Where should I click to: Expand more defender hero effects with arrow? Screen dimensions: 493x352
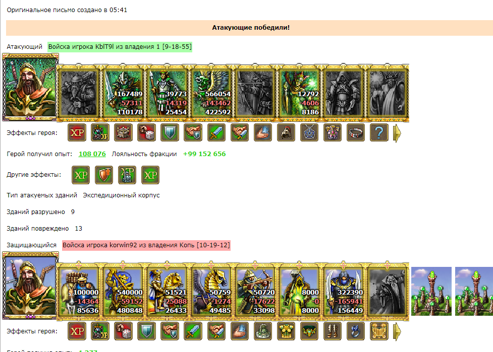(397, 331)
